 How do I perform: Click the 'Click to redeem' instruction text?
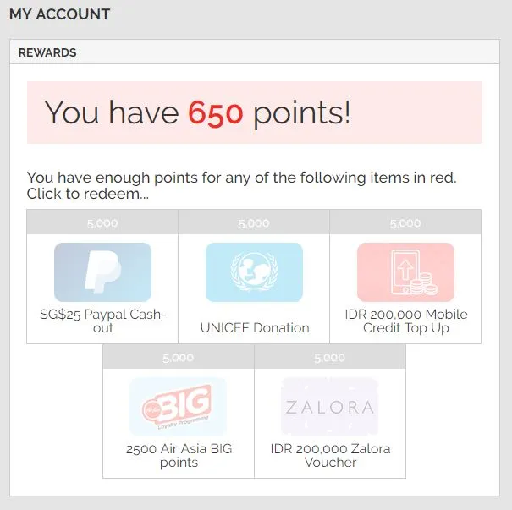tap(88, 194)
